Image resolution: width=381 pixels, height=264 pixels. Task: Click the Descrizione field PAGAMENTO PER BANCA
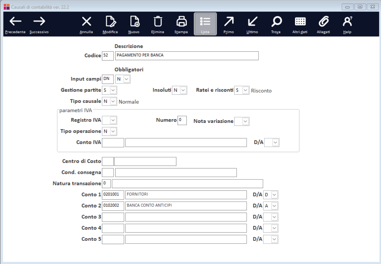[187, 55]
